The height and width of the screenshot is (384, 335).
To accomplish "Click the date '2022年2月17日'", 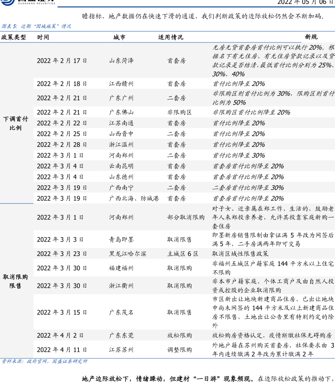I will pos(62,61).
